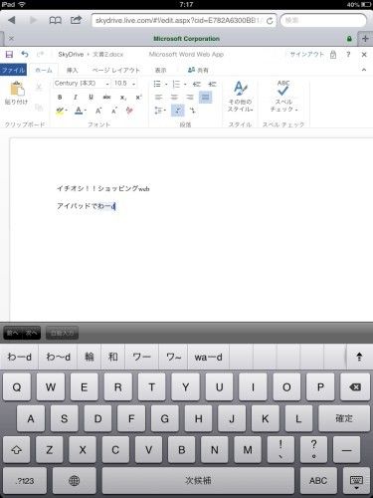This screenshot has height=498, width=373.
Task: Align text to the right
Action: (190, 97)
